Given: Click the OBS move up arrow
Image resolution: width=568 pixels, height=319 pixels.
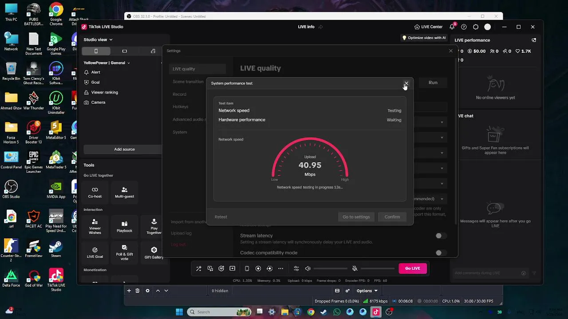Looking at the screenshot, I should point(158,291).
